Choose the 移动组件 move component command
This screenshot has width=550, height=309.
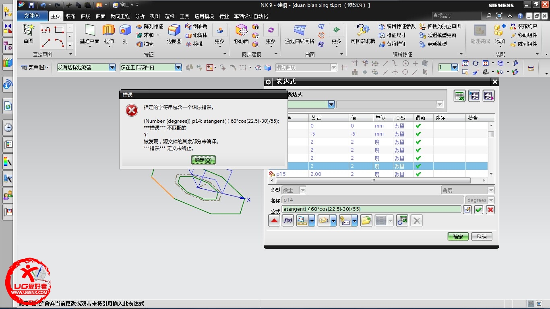(x=523, y=35)
